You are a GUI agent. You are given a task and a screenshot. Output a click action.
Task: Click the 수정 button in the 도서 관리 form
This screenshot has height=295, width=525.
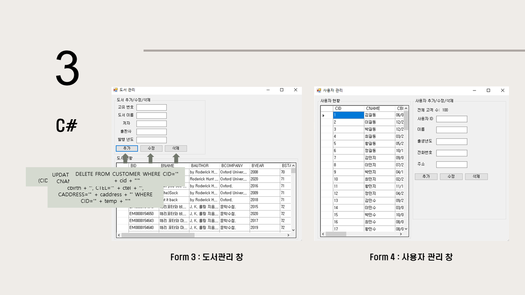pyautogui.click(x=151, y=148)
